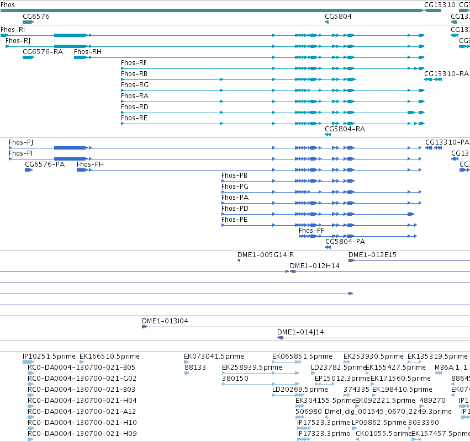The image size is (470, 442).
Task: Click the EK258939.5prime EST label
Action: pyautogui.click(x=252, y=368)
